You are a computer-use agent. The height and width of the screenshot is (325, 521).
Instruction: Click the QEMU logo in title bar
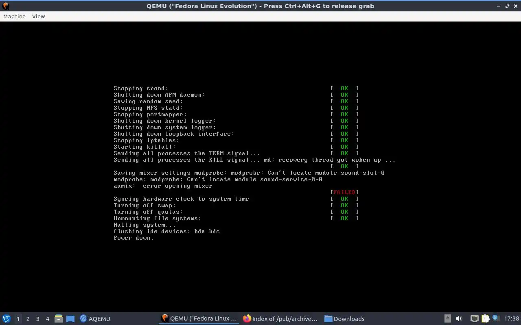coord(6,6)
